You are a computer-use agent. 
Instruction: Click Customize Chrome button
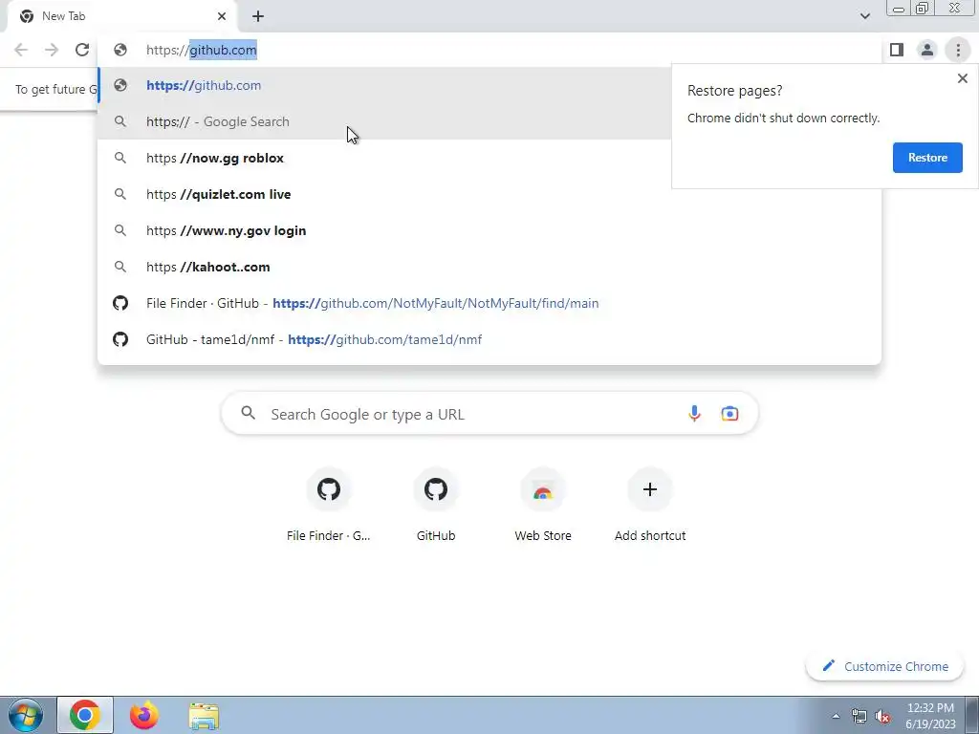point(884,666)
